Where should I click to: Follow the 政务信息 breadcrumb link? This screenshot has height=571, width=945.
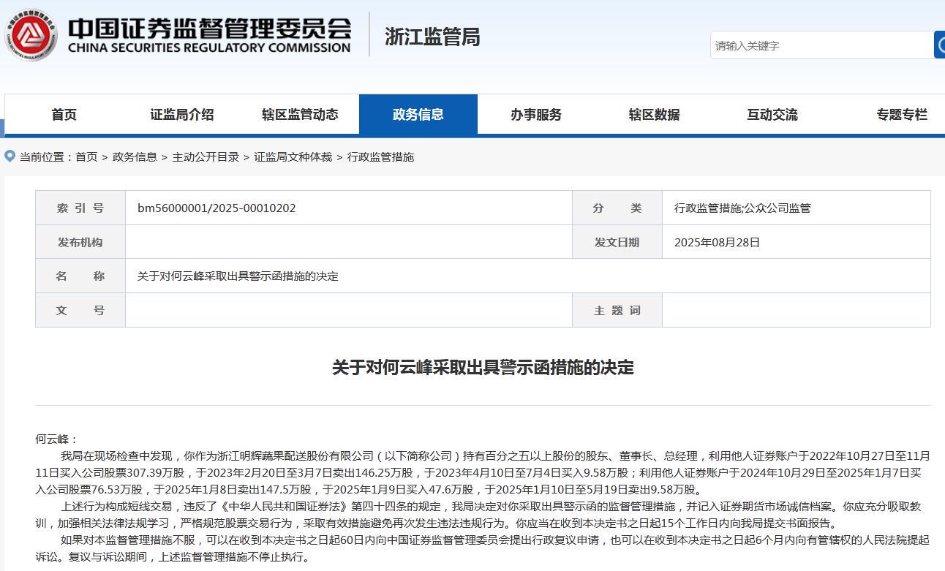tap(135, 157)
